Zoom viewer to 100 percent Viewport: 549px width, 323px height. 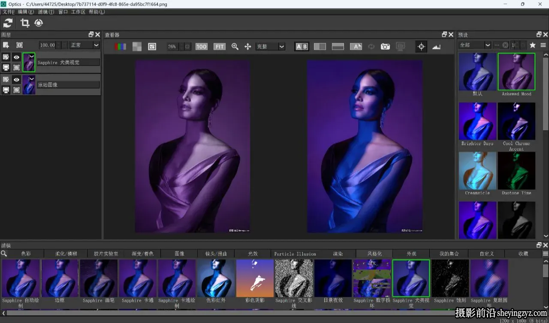click(x=201, y=47)
